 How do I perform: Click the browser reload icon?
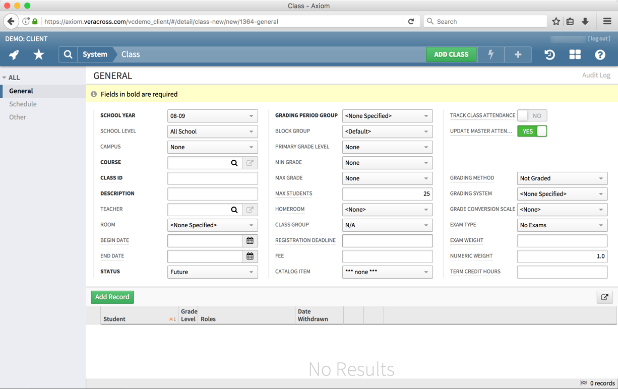[411, 22]
